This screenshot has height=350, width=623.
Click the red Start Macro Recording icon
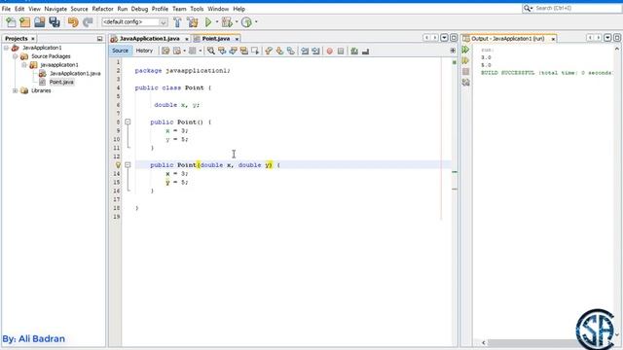point(329,51)
